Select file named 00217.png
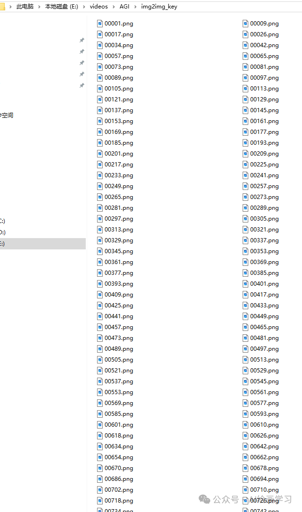302x512 pixels. 115,165
